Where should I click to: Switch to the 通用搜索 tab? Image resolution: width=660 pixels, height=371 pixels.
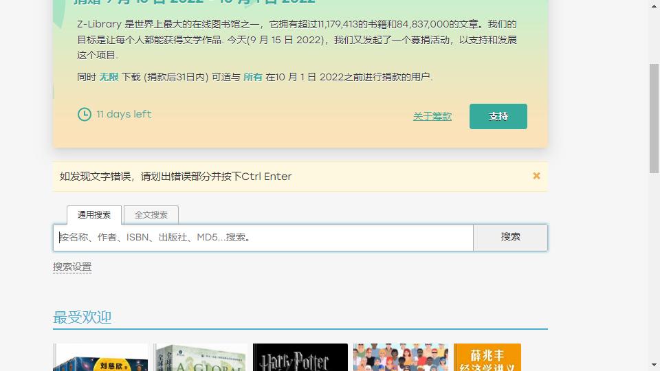tap(94, 215)
